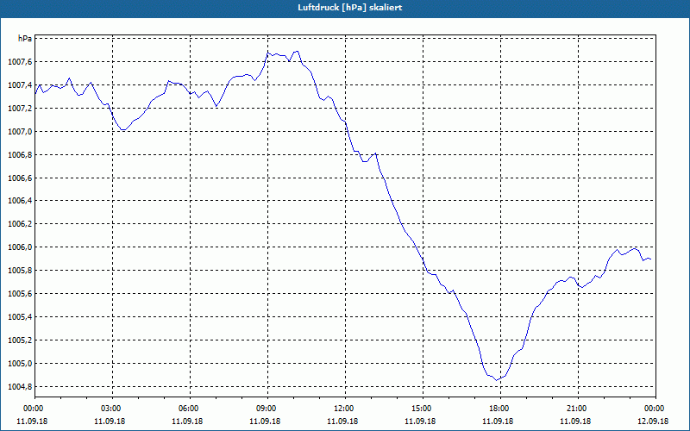Click the 21:00 time axis label
This screenshot has height=431, width=690.
577,409
